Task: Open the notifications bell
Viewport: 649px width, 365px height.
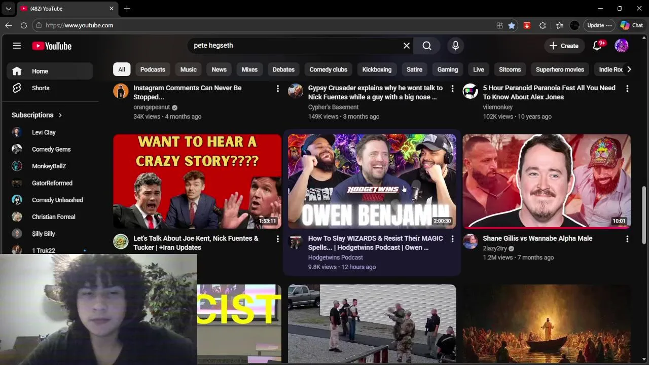Action: pos(597,46)
